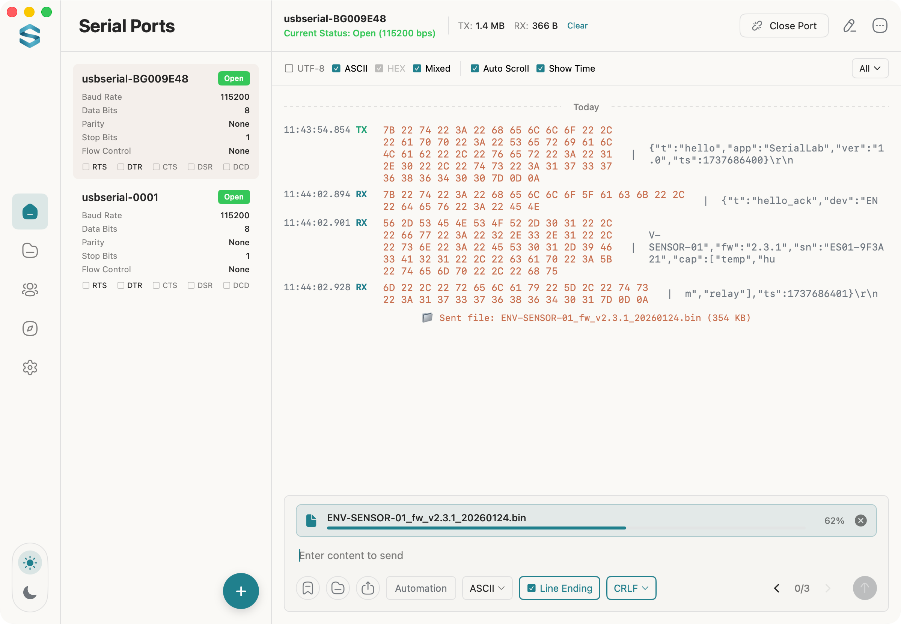Open the users group sidebar icon
The height and width of the screenshot is (624, 901).
pyautogui.click(x=30, y=289)
